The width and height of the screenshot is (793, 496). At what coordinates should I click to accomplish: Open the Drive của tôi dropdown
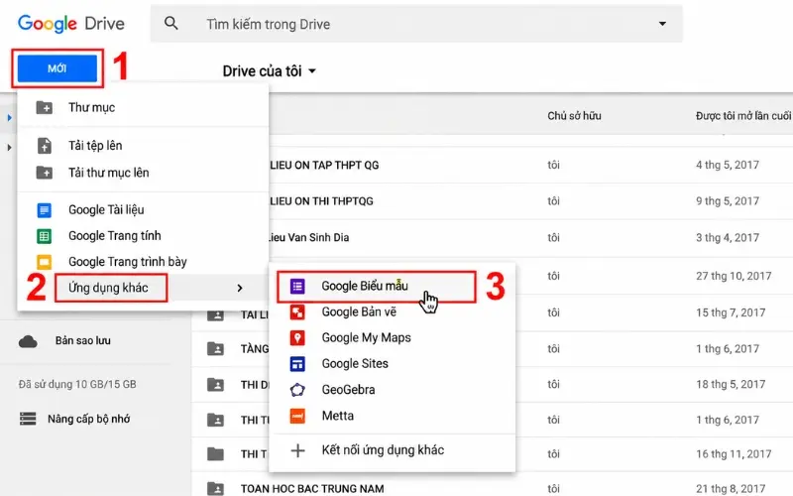[x=269, y=70]
